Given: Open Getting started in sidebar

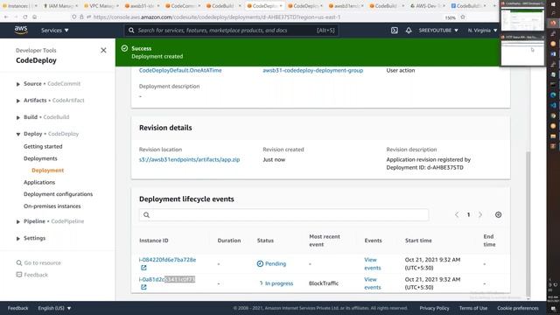Looking at the screenshot, I should (43, 146).
